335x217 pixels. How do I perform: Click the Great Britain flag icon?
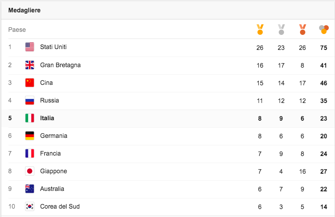click(x=30, y=65)
